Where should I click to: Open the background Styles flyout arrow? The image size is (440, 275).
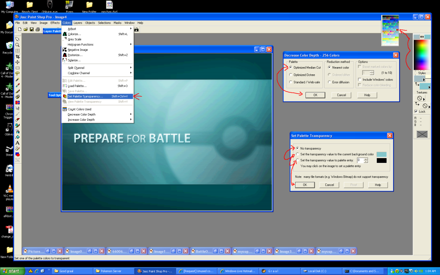pyautogui.click(x=429, y=88)
